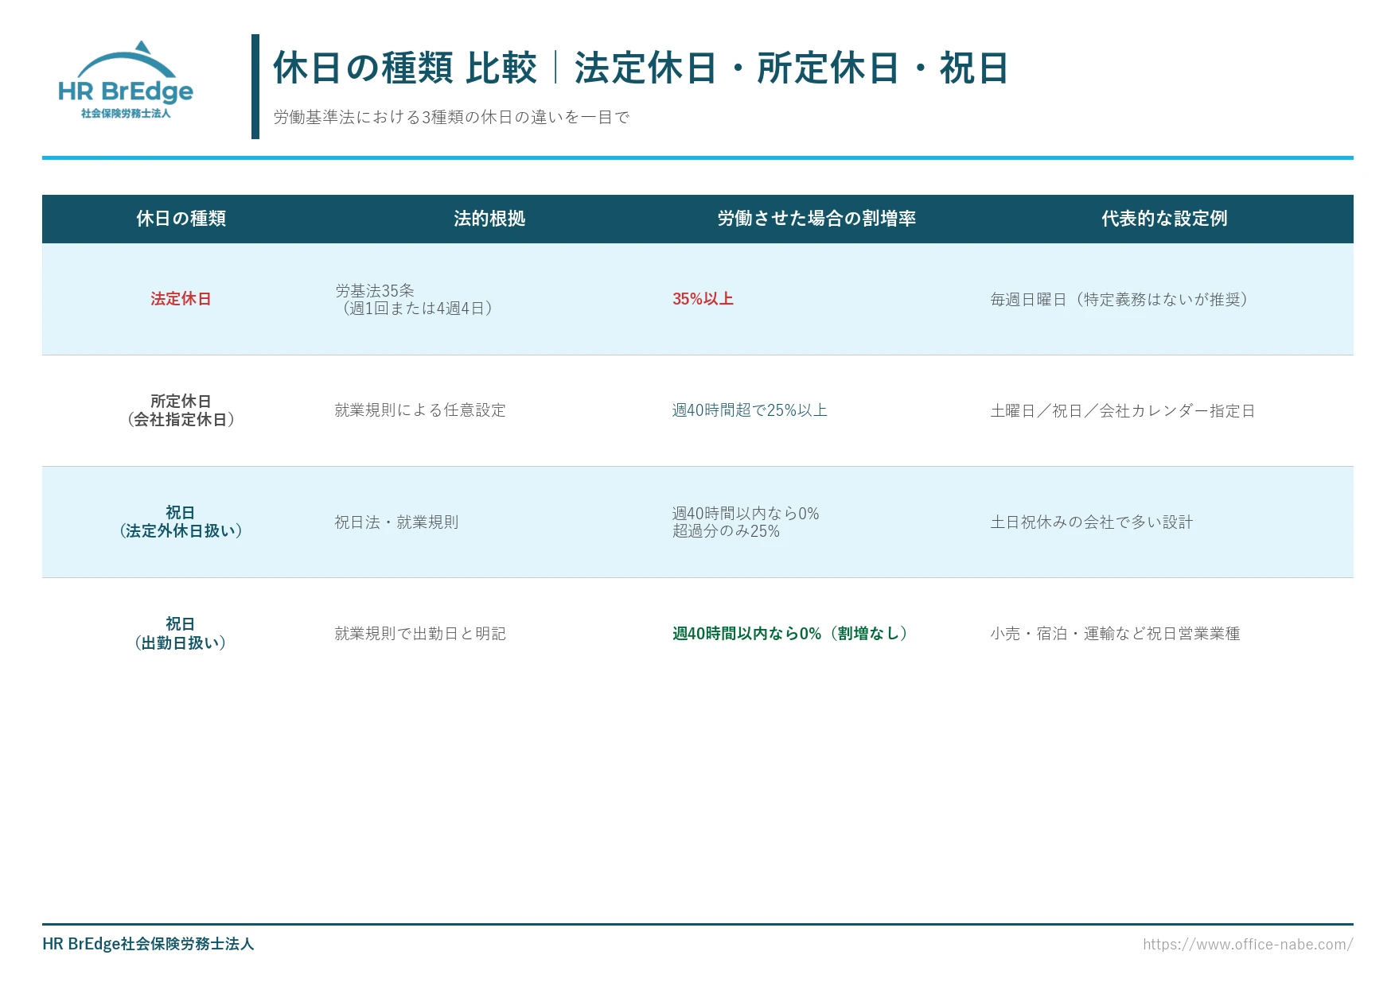Click column header 法的根拠
Image resolution: width=1395 pixels, height=986 pixels.
(489, 219)
